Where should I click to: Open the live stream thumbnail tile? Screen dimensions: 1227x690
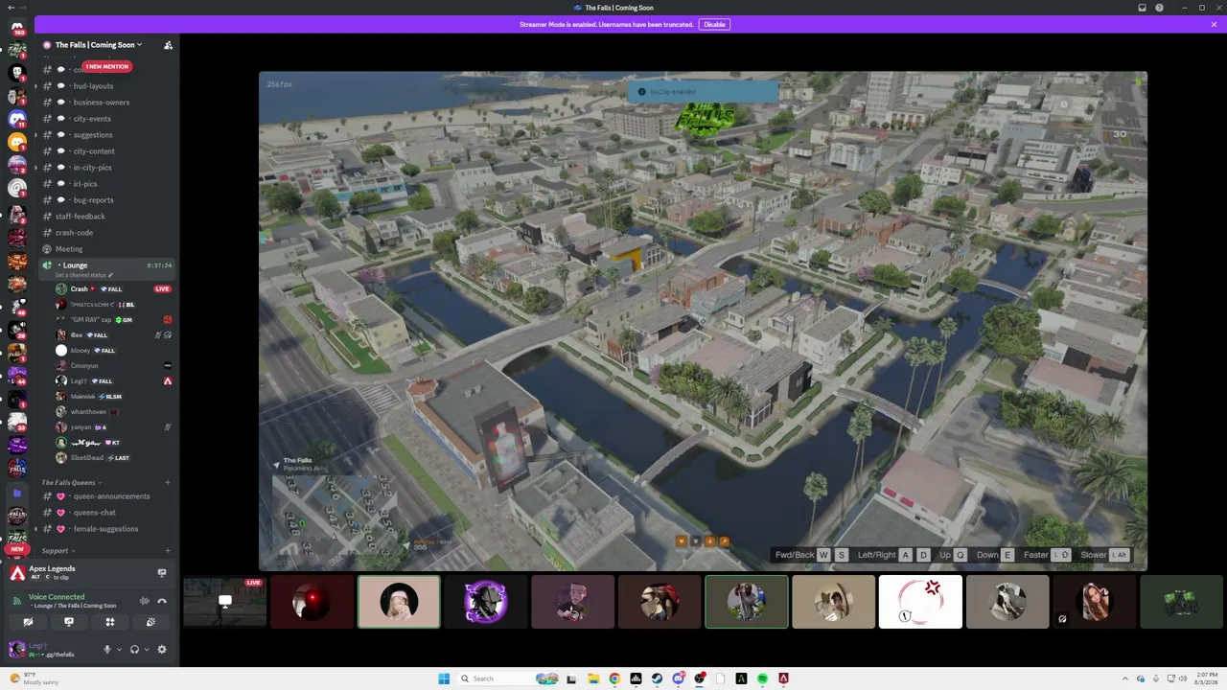224,602
